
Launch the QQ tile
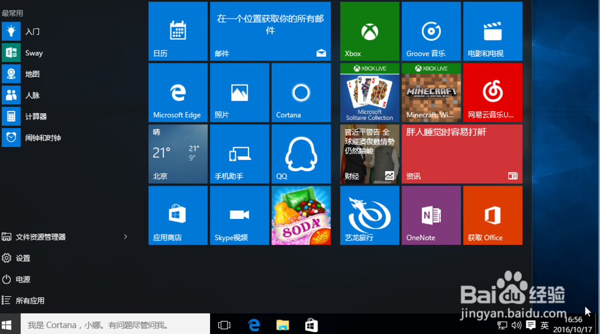(x=301, y=154)
